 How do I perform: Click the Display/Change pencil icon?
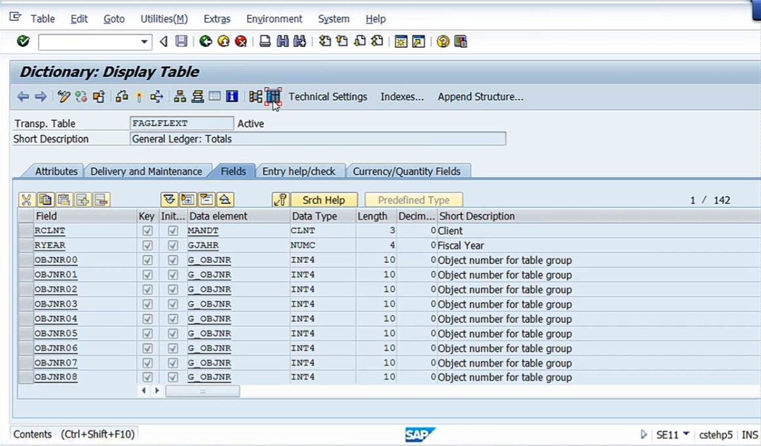pyautogui.click(x=64, y=97)
